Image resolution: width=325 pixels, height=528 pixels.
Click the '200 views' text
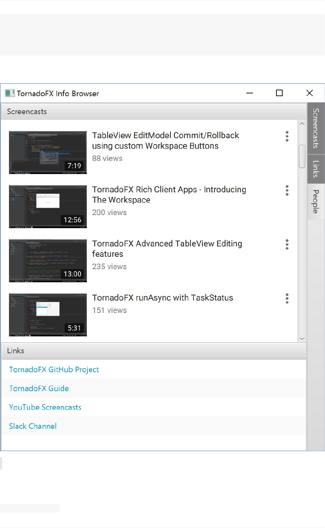(x=109, y=213)
